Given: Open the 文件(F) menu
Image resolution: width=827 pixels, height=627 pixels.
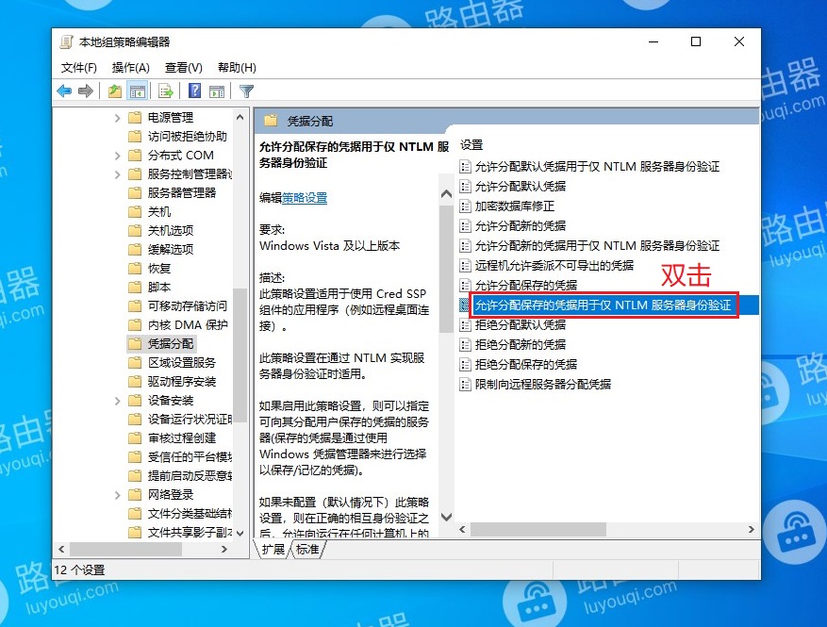Looking at the screenshot, I should click(x=79, y=68).
